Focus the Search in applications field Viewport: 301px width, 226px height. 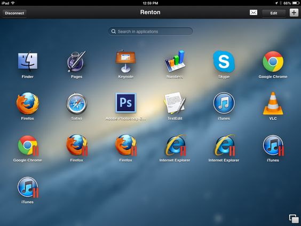point(150,32)
